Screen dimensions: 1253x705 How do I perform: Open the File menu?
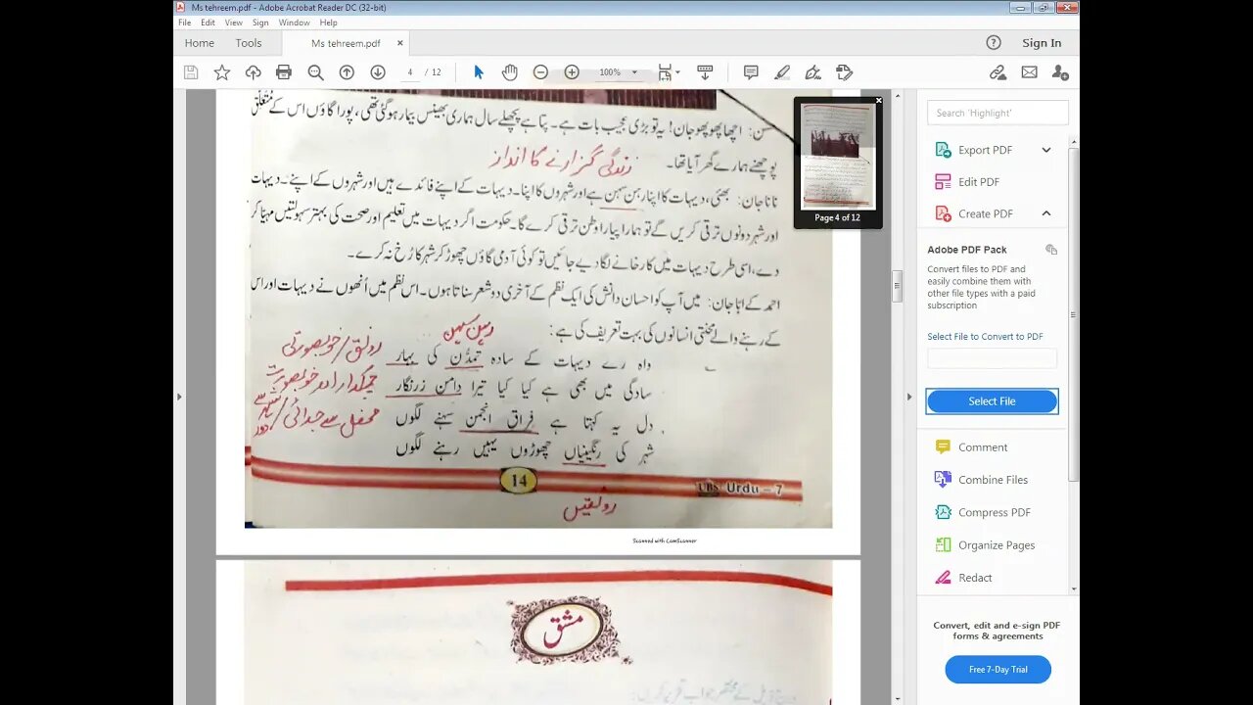184,23
